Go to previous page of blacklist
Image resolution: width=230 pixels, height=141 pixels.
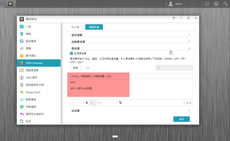tap(80, 103)
